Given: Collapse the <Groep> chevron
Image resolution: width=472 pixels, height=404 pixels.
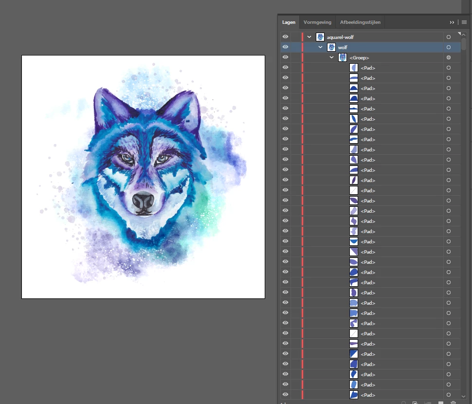Looking at the screenshot, I should pos(331,57).
